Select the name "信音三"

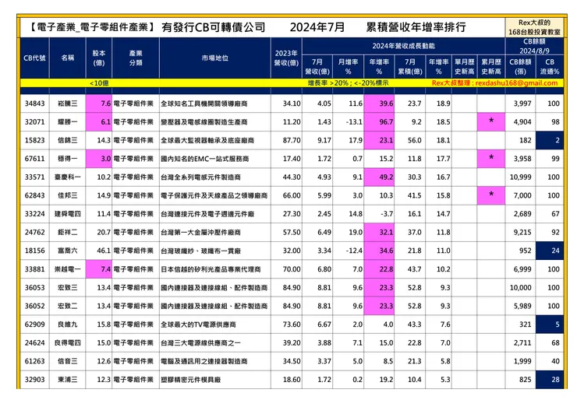[68, 361]
